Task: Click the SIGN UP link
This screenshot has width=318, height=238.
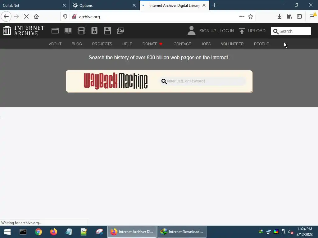Action: (208, 31)
